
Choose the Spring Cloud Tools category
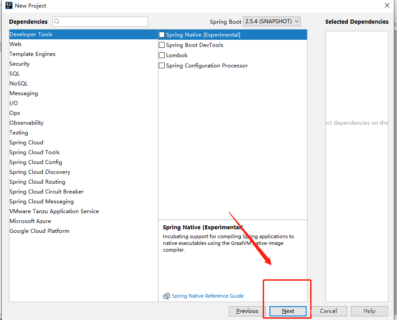[84, 152]
